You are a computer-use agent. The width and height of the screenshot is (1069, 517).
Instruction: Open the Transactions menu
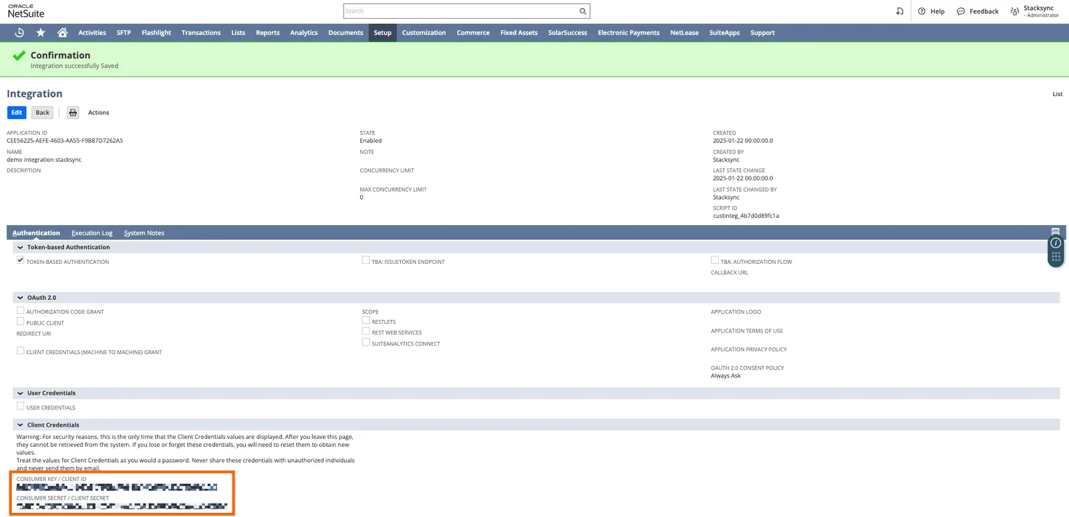coord(201,33)
